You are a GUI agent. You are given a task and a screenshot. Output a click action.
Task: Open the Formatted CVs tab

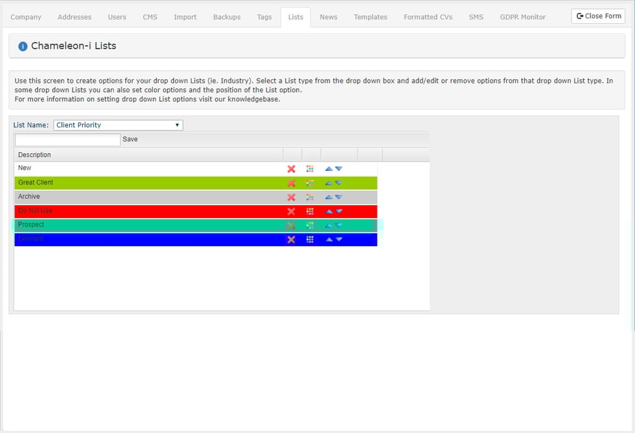427,16
